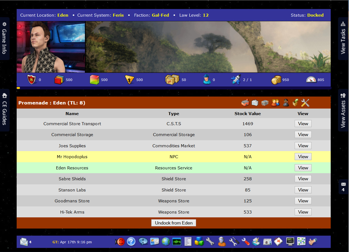Screen dimensions: 349x252
Task: View the Mr Hopodoplus NPC
Action: 303,157
